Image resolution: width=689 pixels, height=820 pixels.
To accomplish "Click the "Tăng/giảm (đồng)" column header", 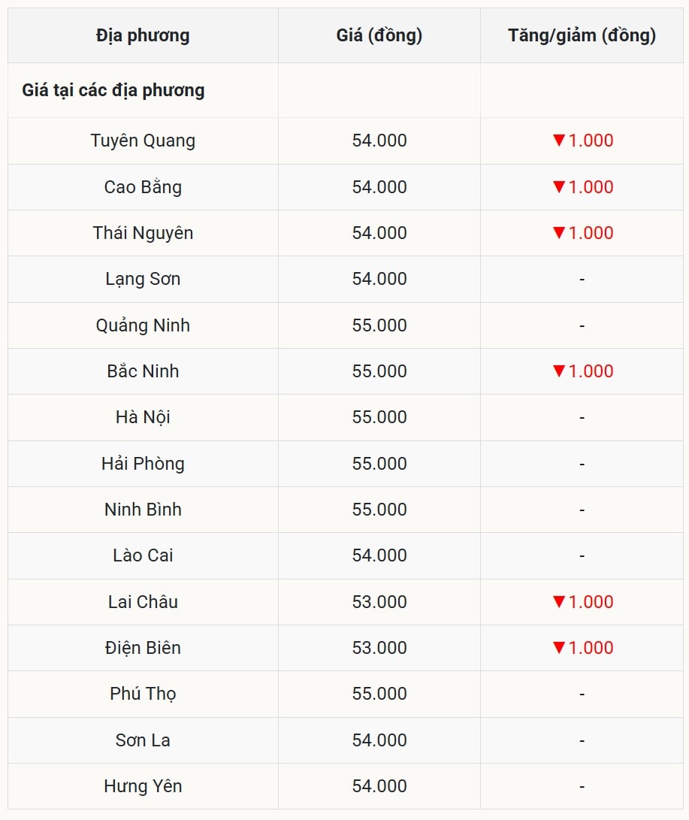I will pyautogui.click(x=582, y=35).
